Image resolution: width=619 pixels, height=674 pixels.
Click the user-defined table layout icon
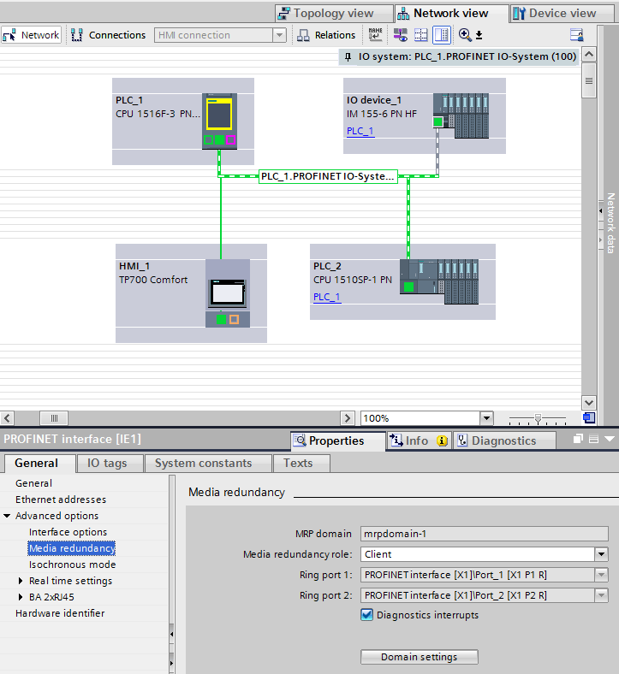coord(576,35)
